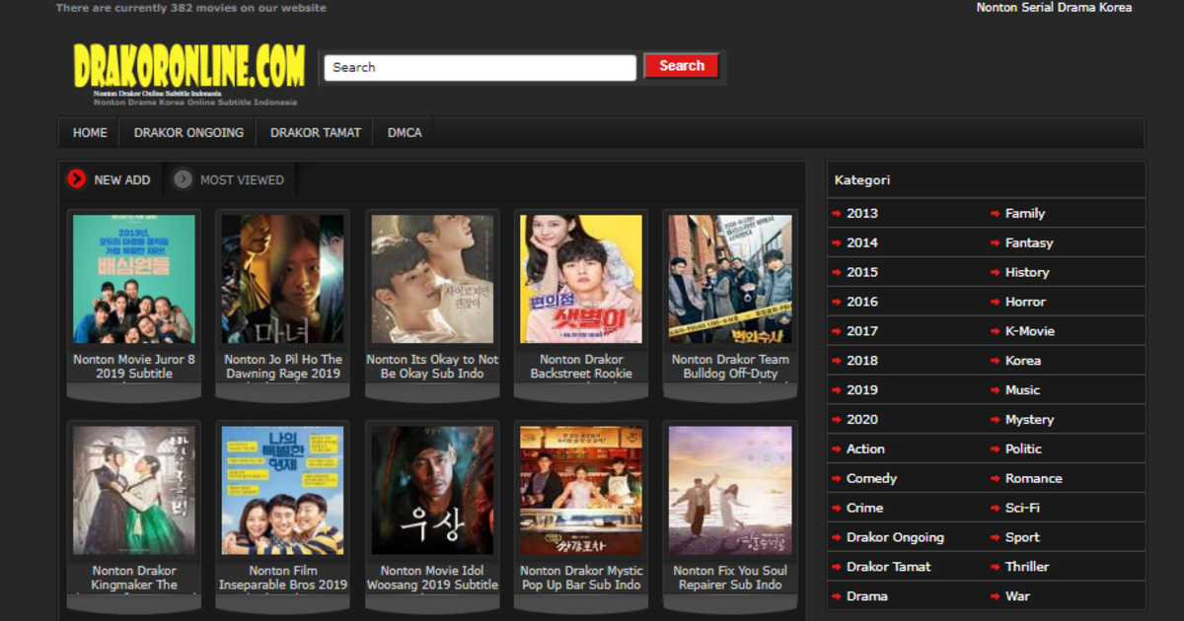This screenshot has height=621, width=1184.
Task: Browse the K-Movie category
Action: coord(1030,331)
